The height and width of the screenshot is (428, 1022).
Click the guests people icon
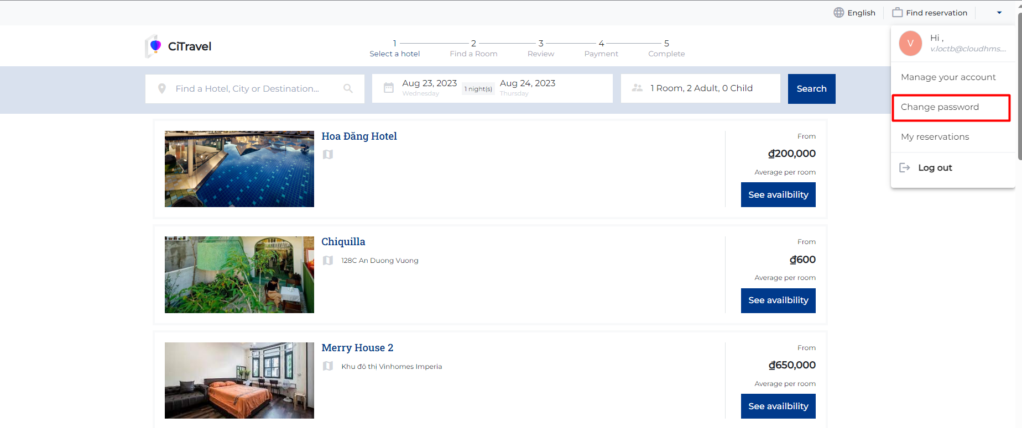(637, 88)
